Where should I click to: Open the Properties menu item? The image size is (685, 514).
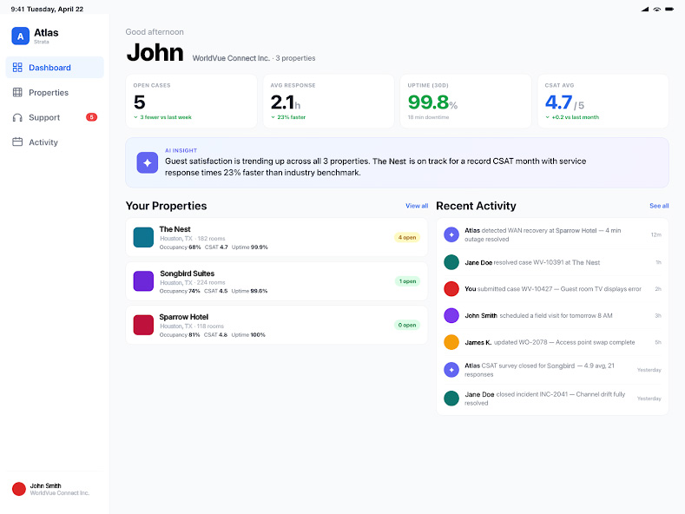coord(55,92)
